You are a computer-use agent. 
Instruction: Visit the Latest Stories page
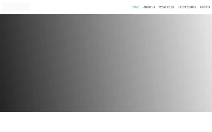(x=187, y=7)
